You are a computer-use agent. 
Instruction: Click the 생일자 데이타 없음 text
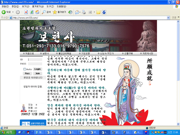coord(33,86)
